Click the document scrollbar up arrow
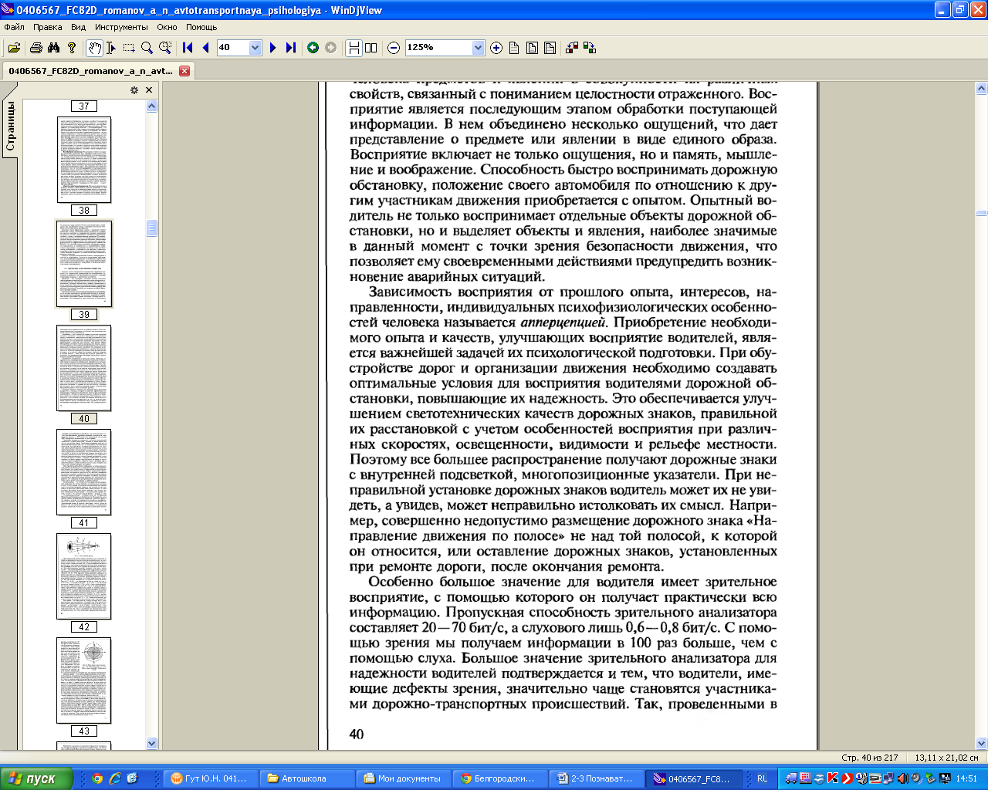The height and width of the screenshot is (790, 988). [982, 88]
